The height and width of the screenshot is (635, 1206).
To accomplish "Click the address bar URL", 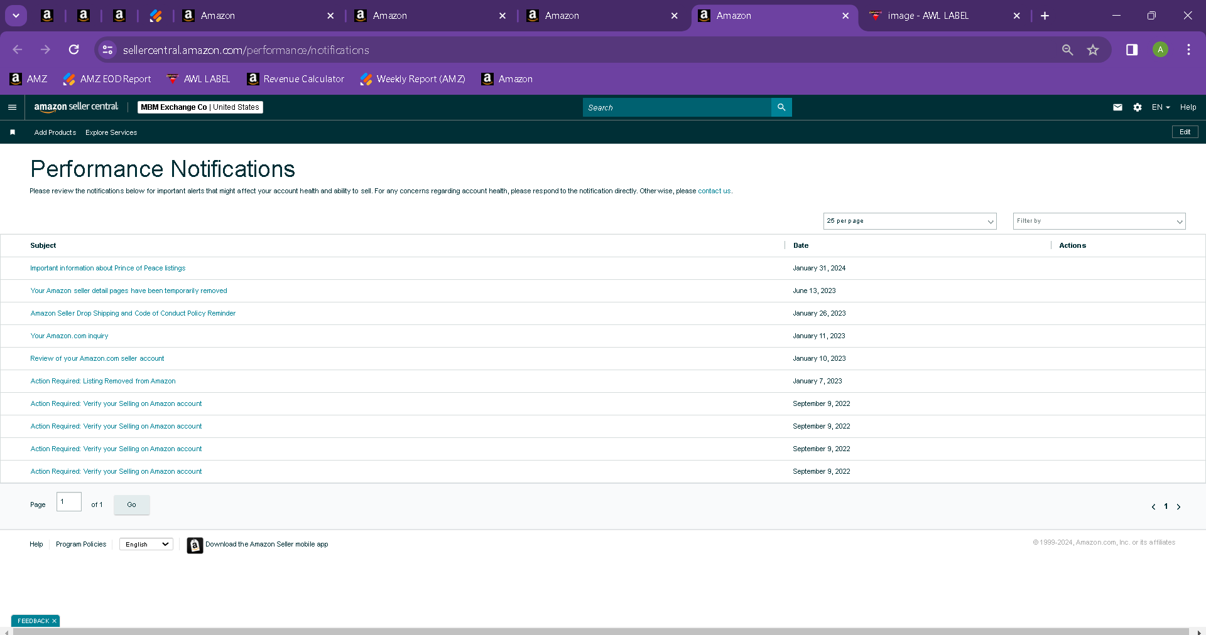I will (x=246, y=50).
